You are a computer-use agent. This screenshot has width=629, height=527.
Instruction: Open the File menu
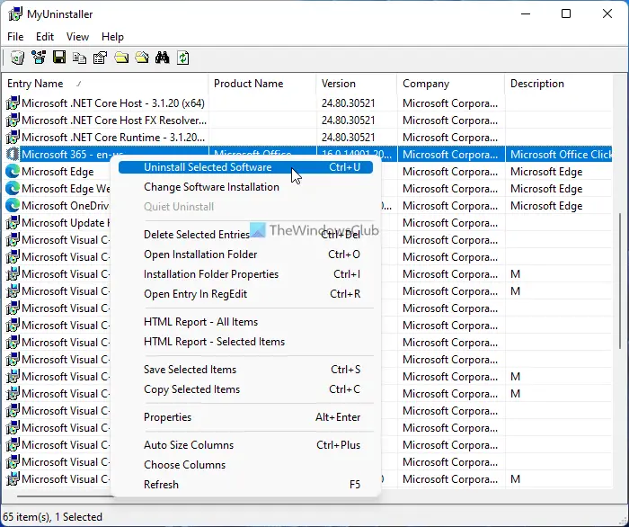15,37
